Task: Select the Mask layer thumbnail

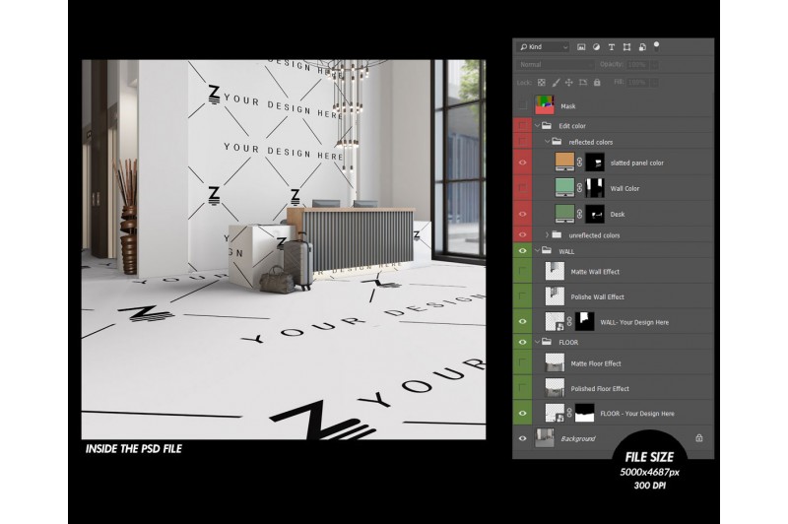Action: click(545, 105)
